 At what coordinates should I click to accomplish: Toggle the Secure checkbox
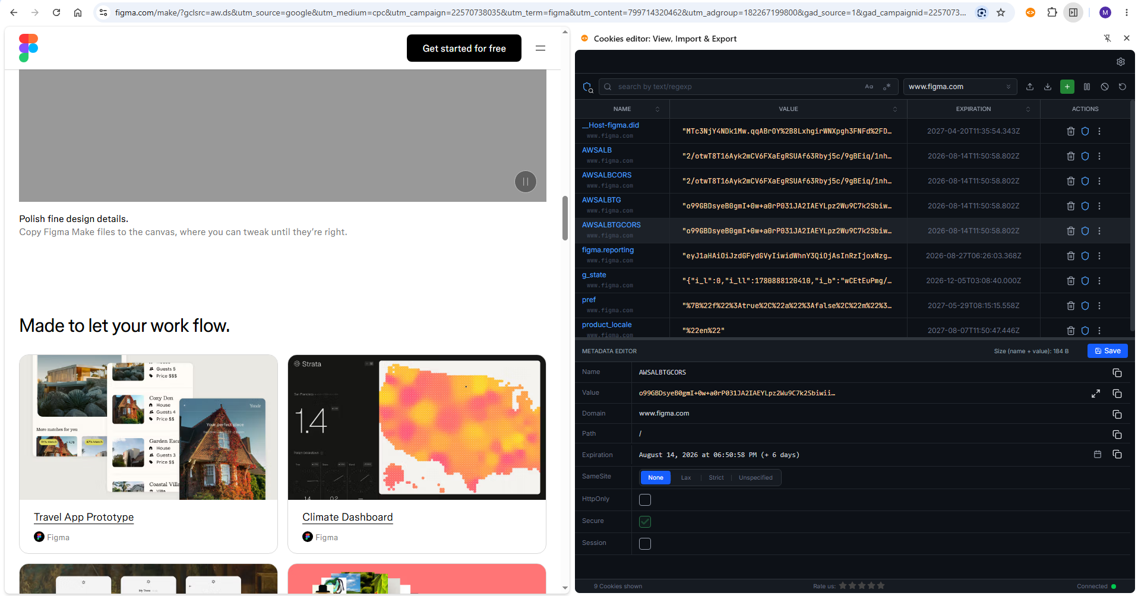[x=644, y=522]
